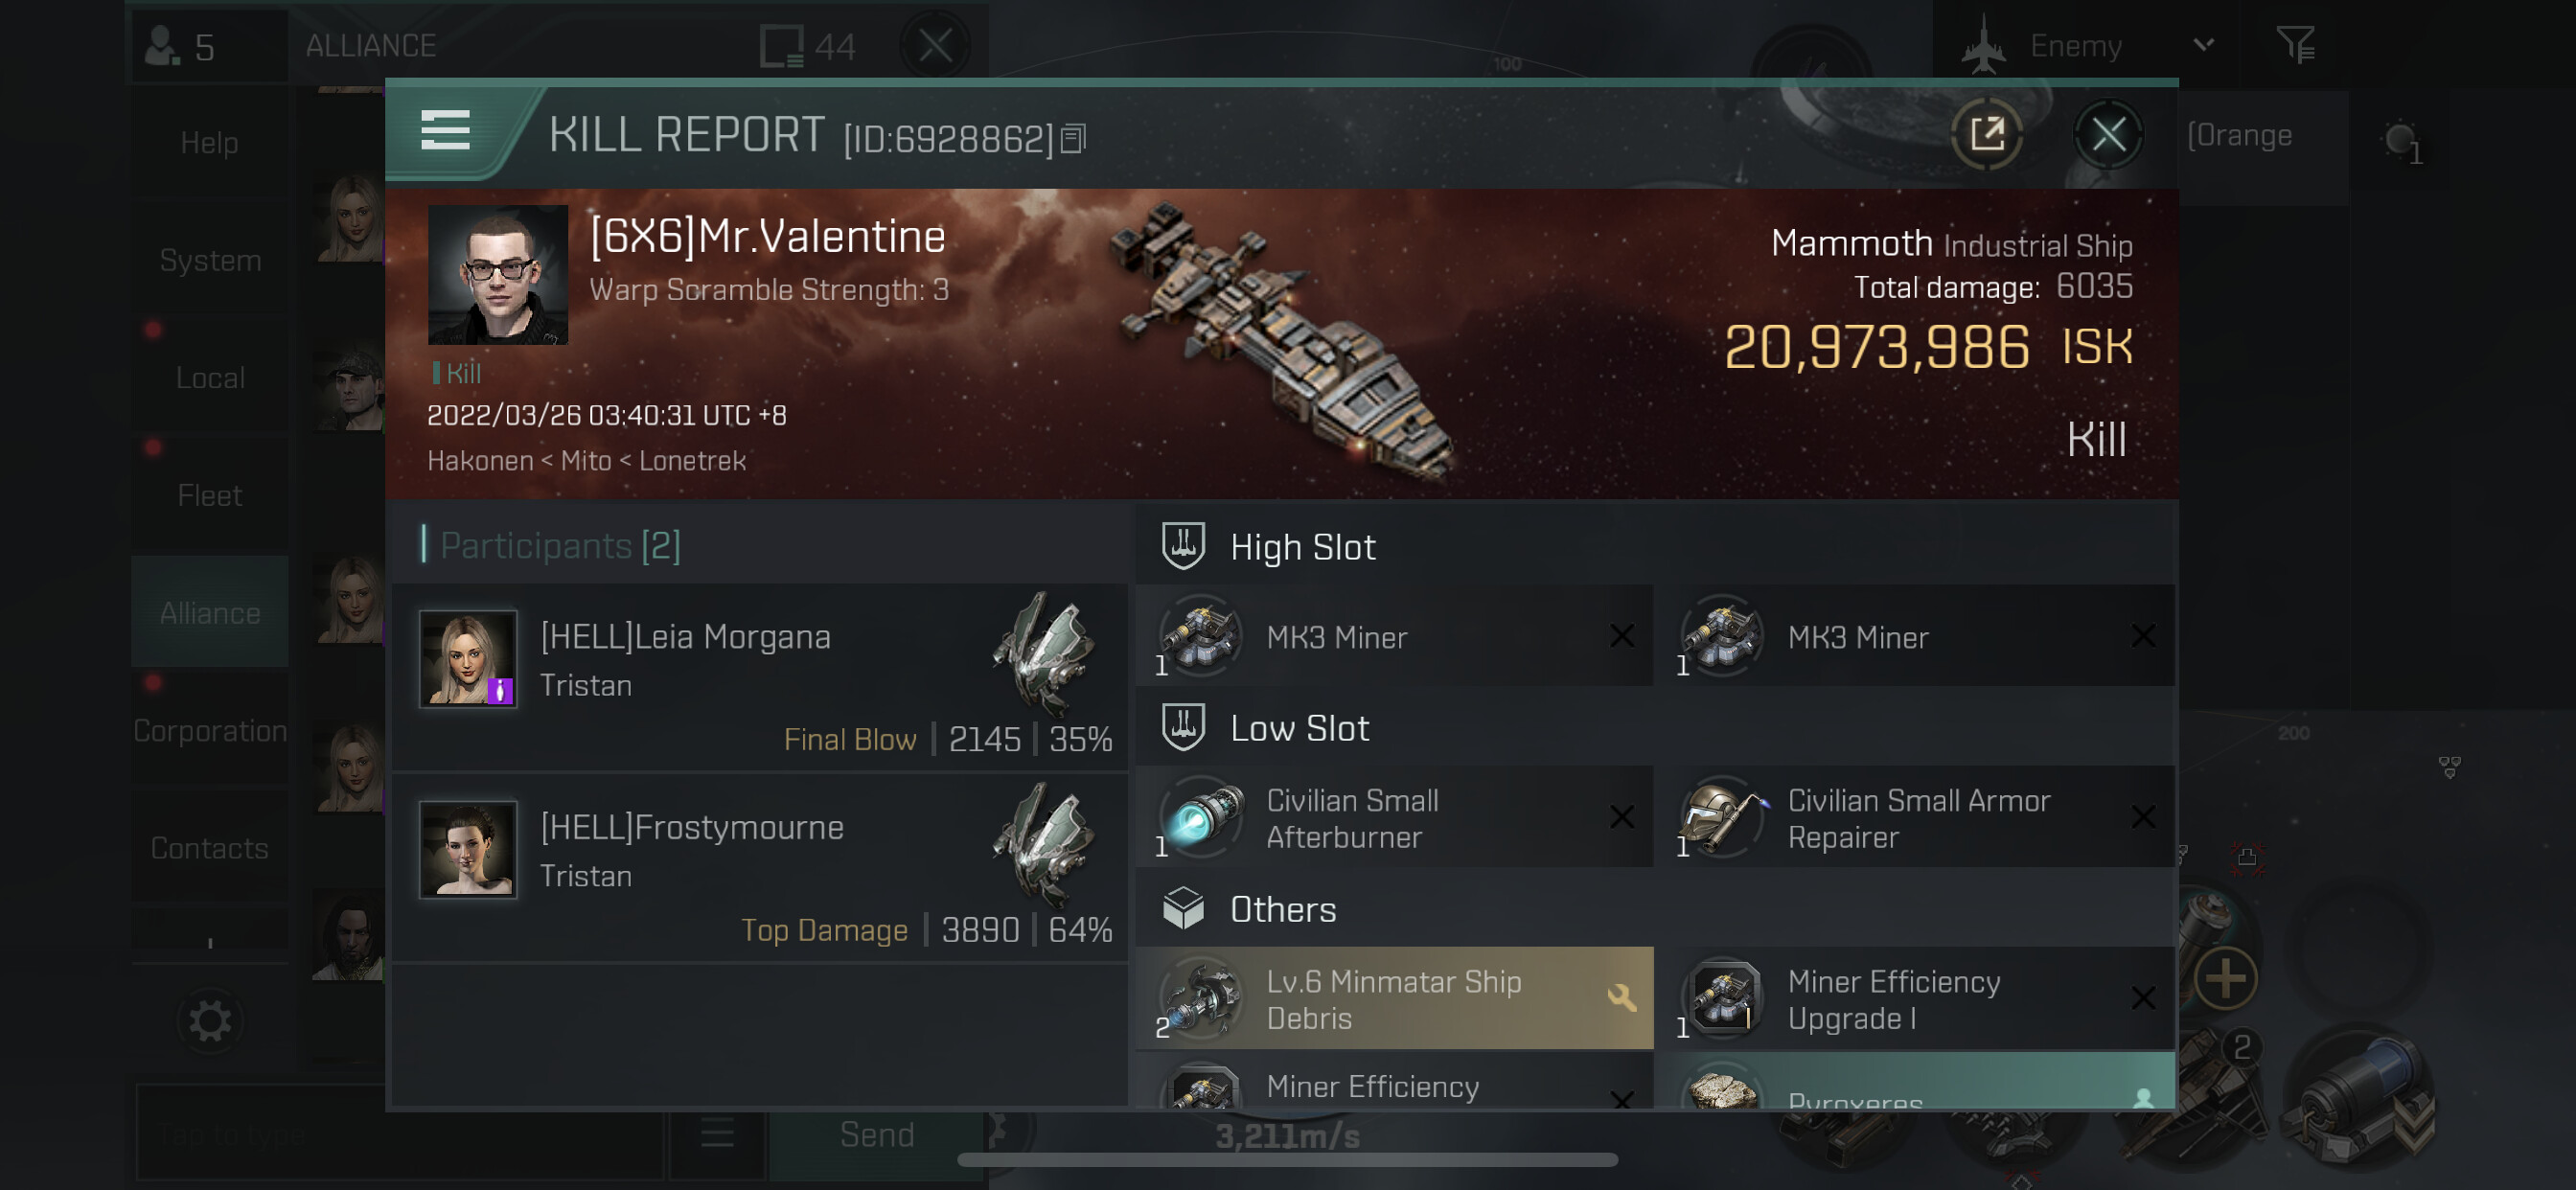Screen dimensions: 2576x1190
Task: Select Civilian Small Armor Repairer icon
Action: (1722, 817)
